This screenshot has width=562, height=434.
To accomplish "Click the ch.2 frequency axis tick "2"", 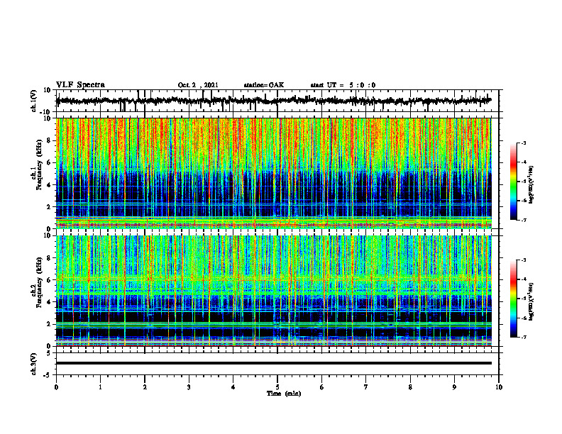I will (49, 324).
